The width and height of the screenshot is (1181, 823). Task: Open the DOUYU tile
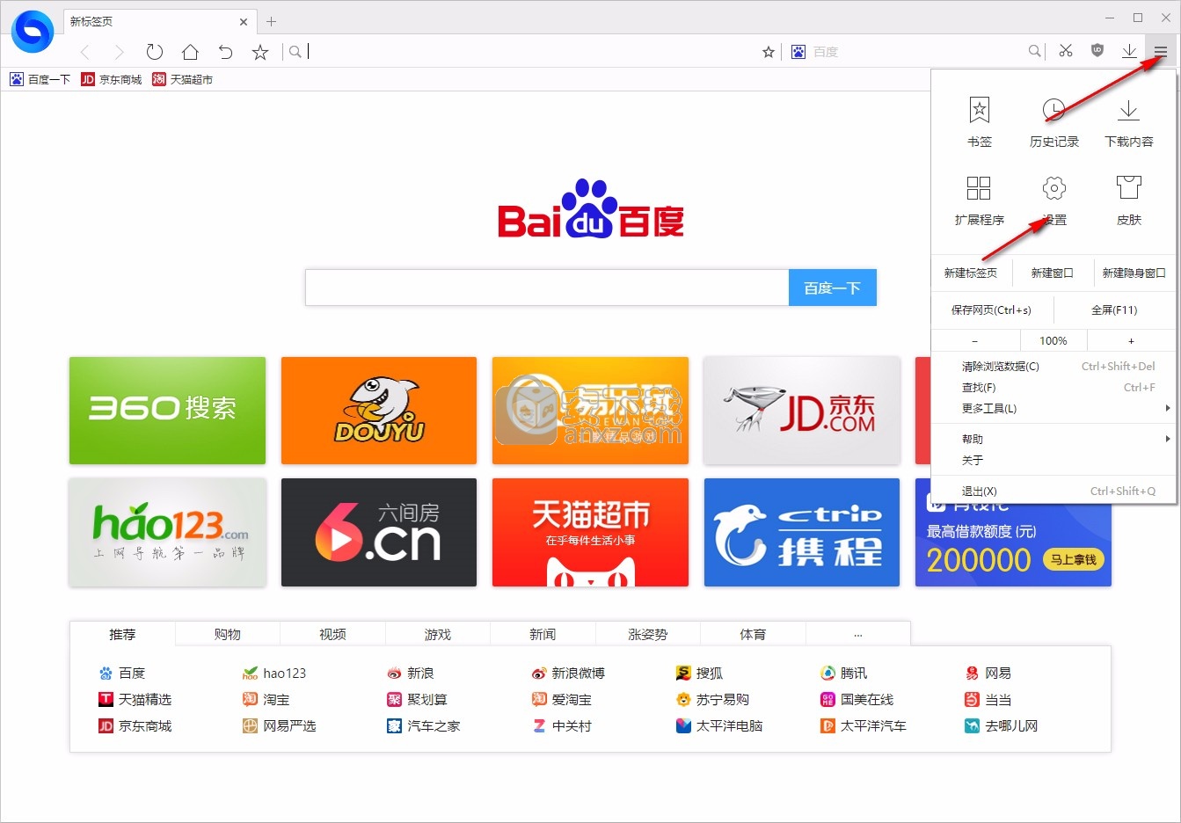click(379, 410)
